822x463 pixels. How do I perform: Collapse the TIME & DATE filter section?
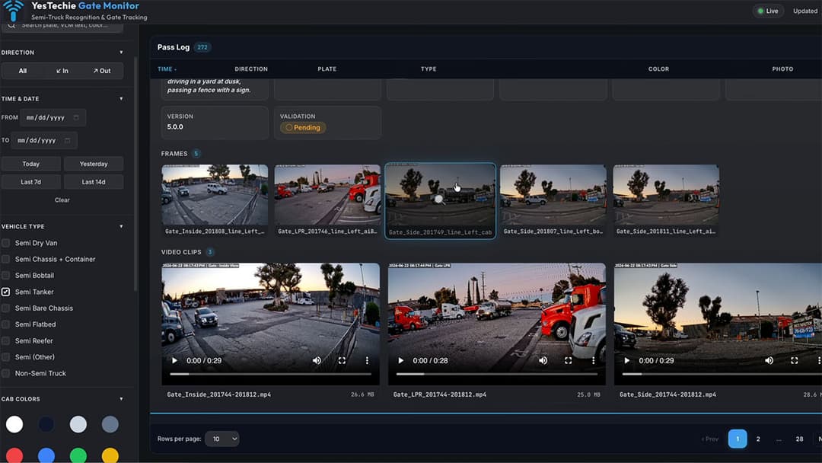click(121, 98)
